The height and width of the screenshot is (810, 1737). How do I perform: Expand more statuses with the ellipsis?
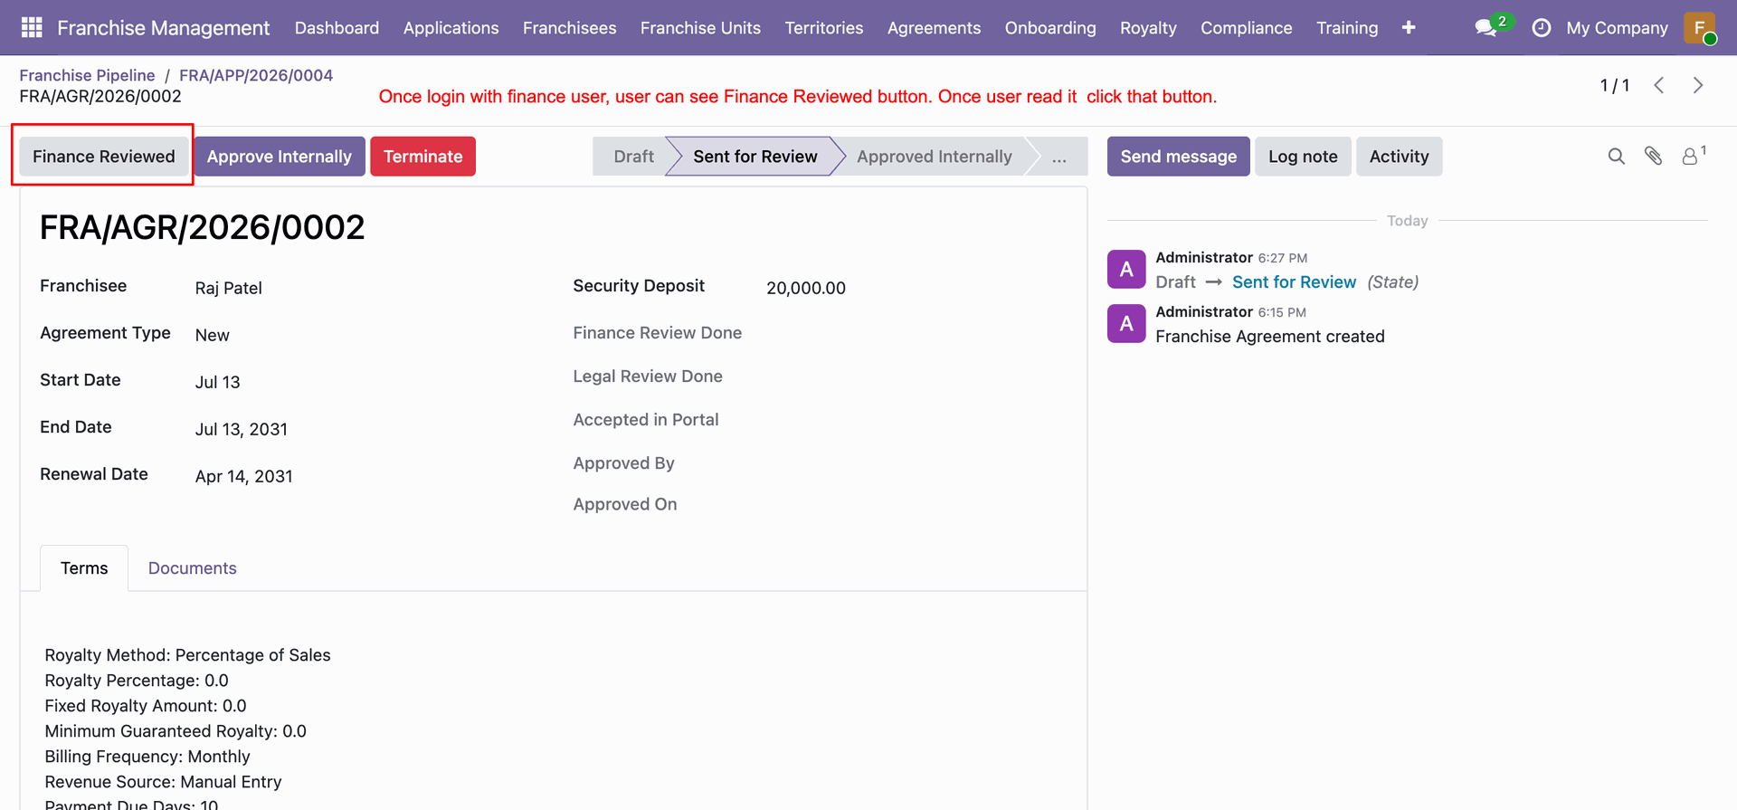(1058, 157)
